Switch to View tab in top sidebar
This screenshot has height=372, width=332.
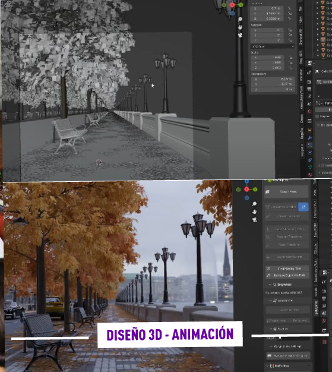point(301,20)
